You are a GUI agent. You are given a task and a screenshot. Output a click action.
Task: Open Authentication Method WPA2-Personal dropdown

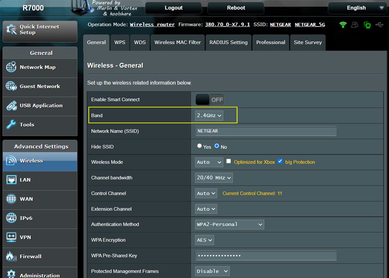230,224
